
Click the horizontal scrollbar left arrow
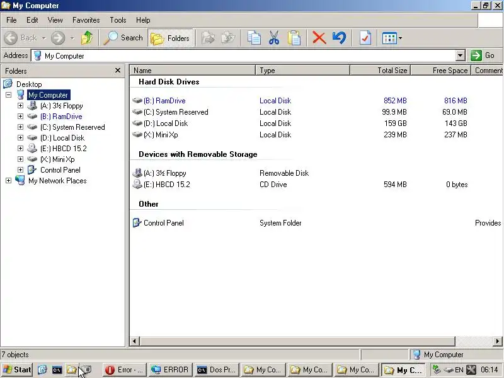pyautogui.click(x=134, y=341)
